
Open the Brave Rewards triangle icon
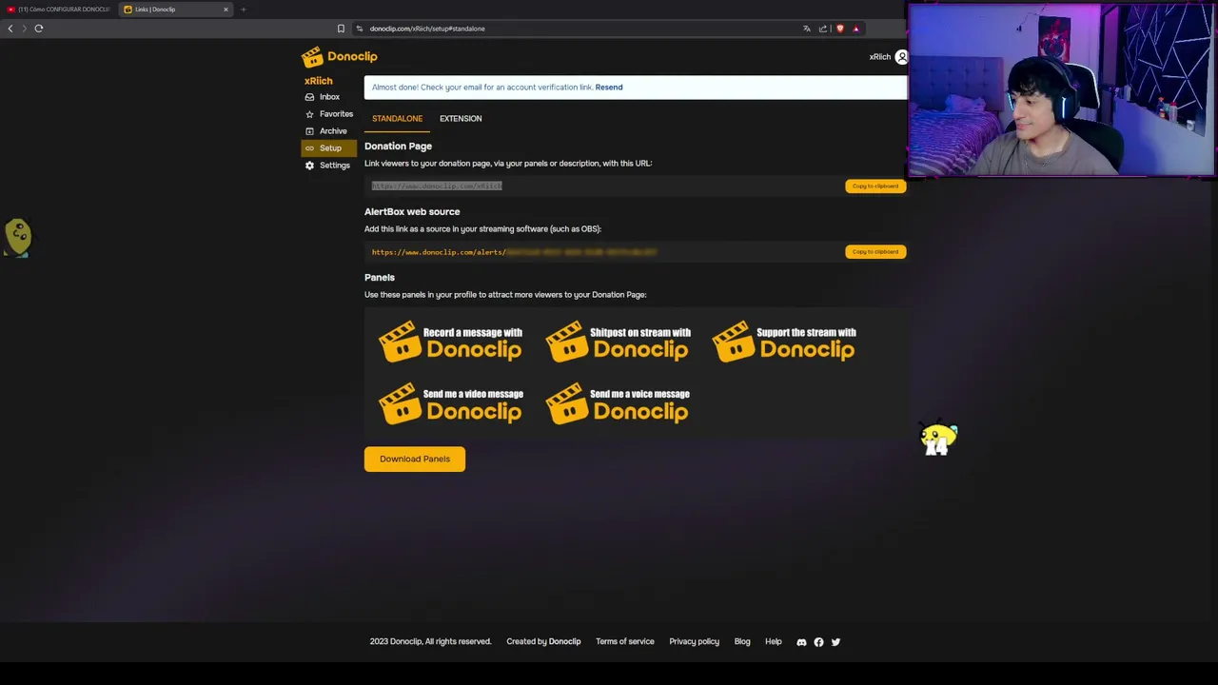pyautogui.click(x=855, y=29)
